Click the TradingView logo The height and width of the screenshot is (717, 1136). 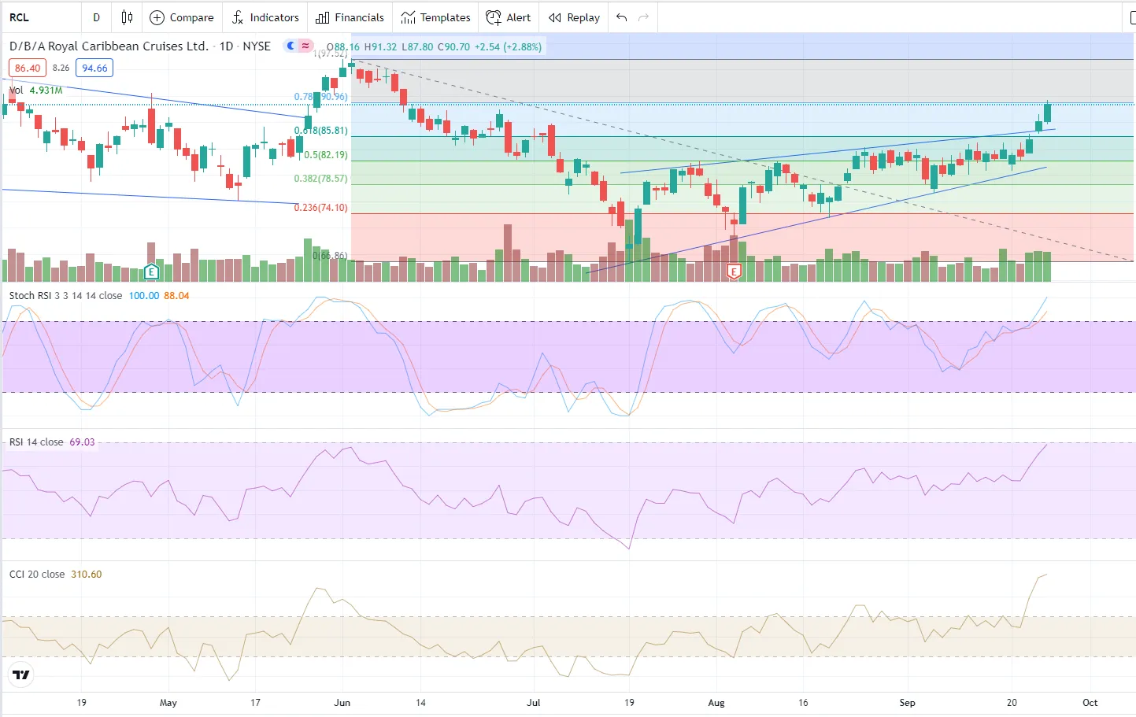pos(21,674)
